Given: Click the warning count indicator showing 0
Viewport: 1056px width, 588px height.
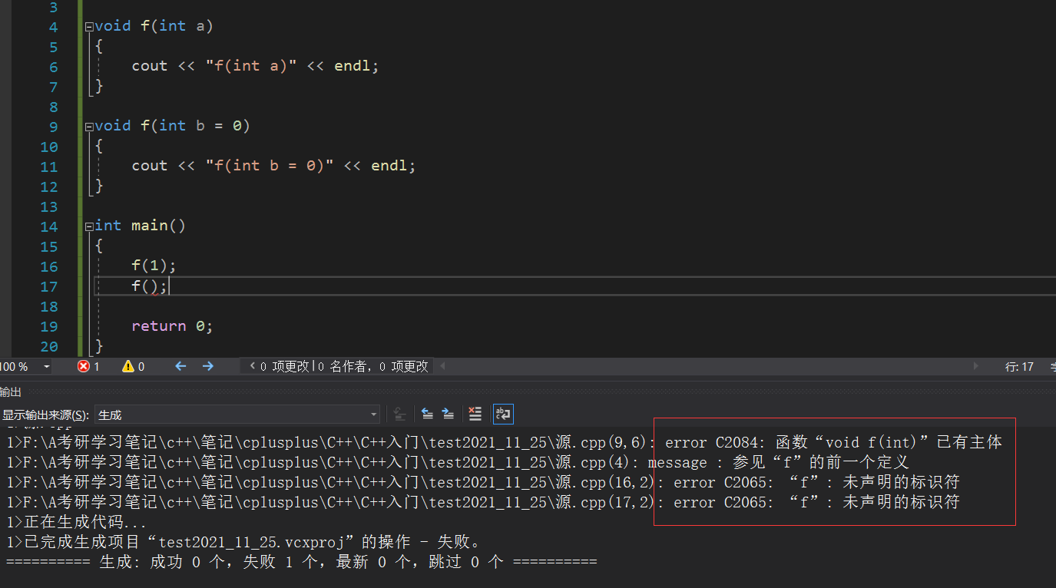Looking at the screenshot, I should (x=133, y=367).
